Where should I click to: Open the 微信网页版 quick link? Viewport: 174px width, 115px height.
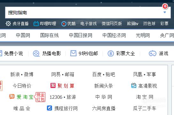(x=112, y=24)
